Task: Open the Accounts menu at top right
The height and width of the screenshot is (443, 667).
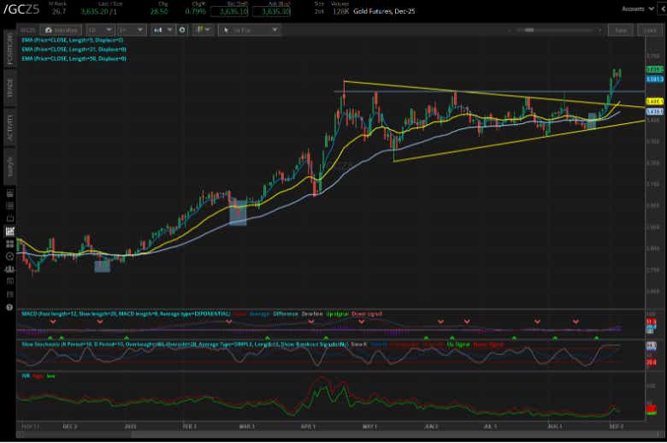Action: (636, 10)
